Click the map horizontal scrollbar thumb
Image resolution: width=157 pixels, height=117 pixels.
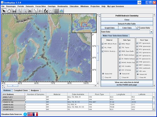tap(13, 86)
